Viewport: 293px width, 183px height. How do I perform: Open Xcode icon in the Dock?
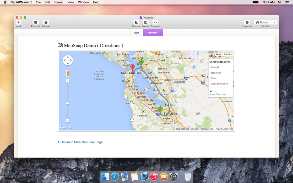coord(144,177)
